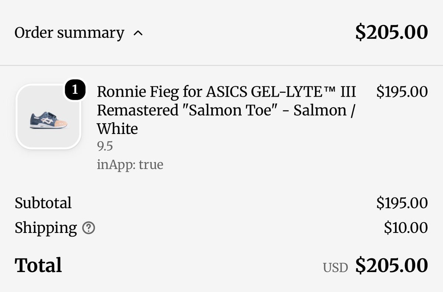Click the quantity badge showing 1
Viewport: 443px width, 292px height.
coord(75,90)
